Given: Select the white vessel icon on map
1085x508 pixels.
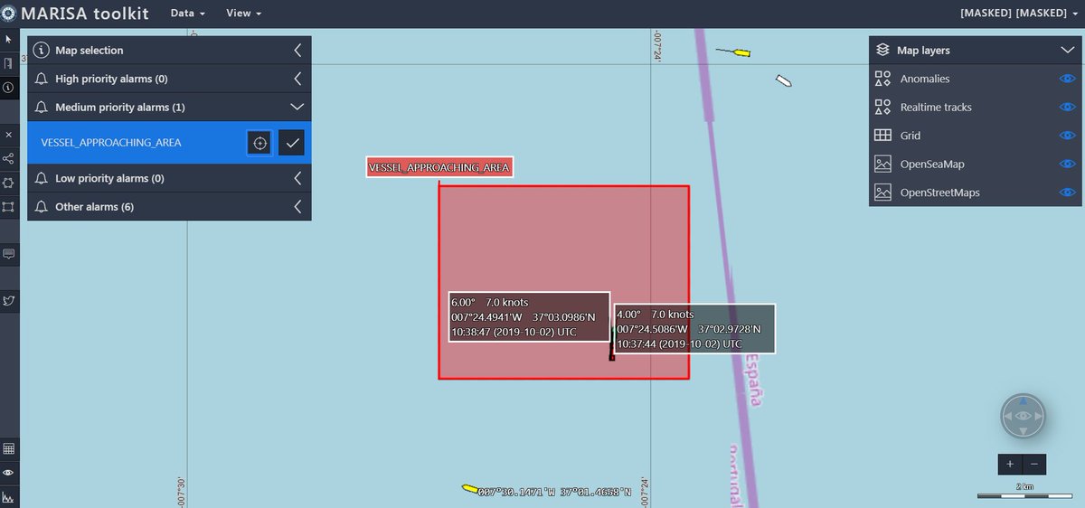Looking at the screenshot, I should pos(784,81).
